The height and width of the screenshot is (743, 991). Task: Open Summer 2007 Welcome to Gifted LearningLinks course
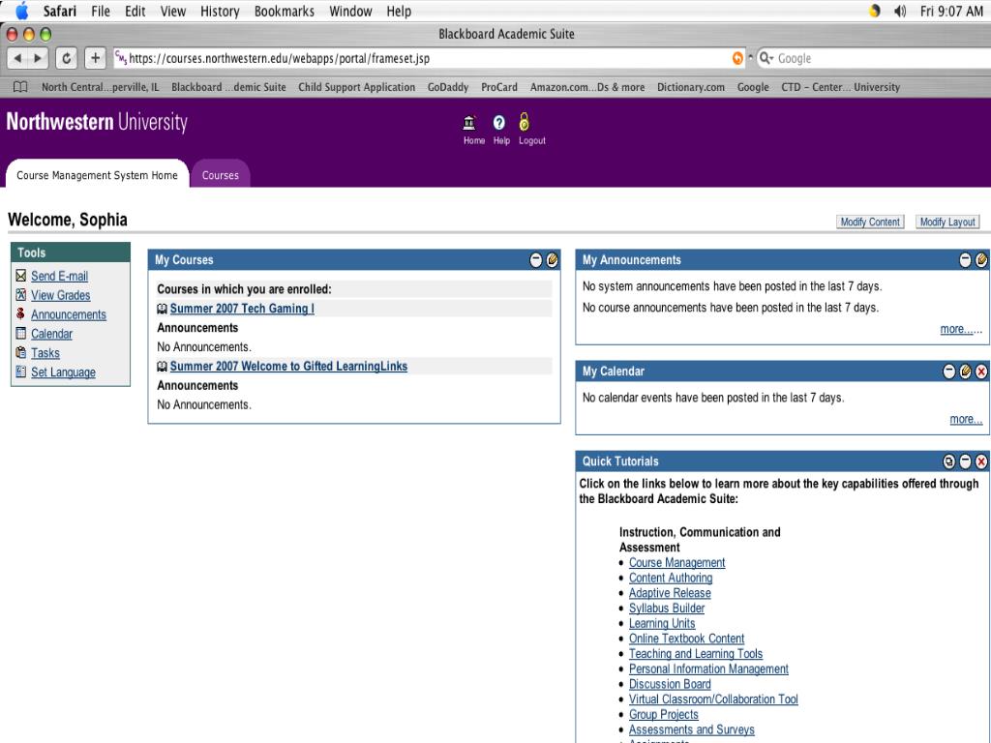[288, 366]
